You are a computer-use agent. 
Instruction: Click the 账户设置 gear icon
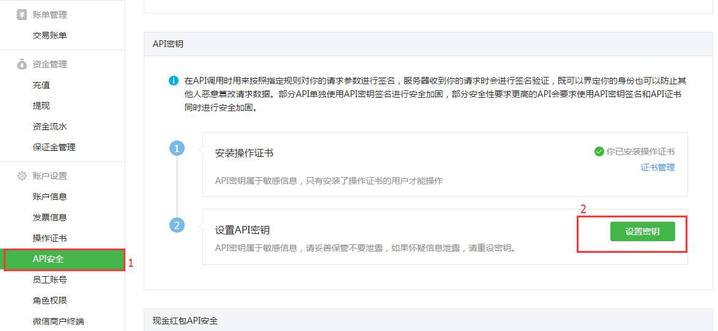click(x=22, y=176)
